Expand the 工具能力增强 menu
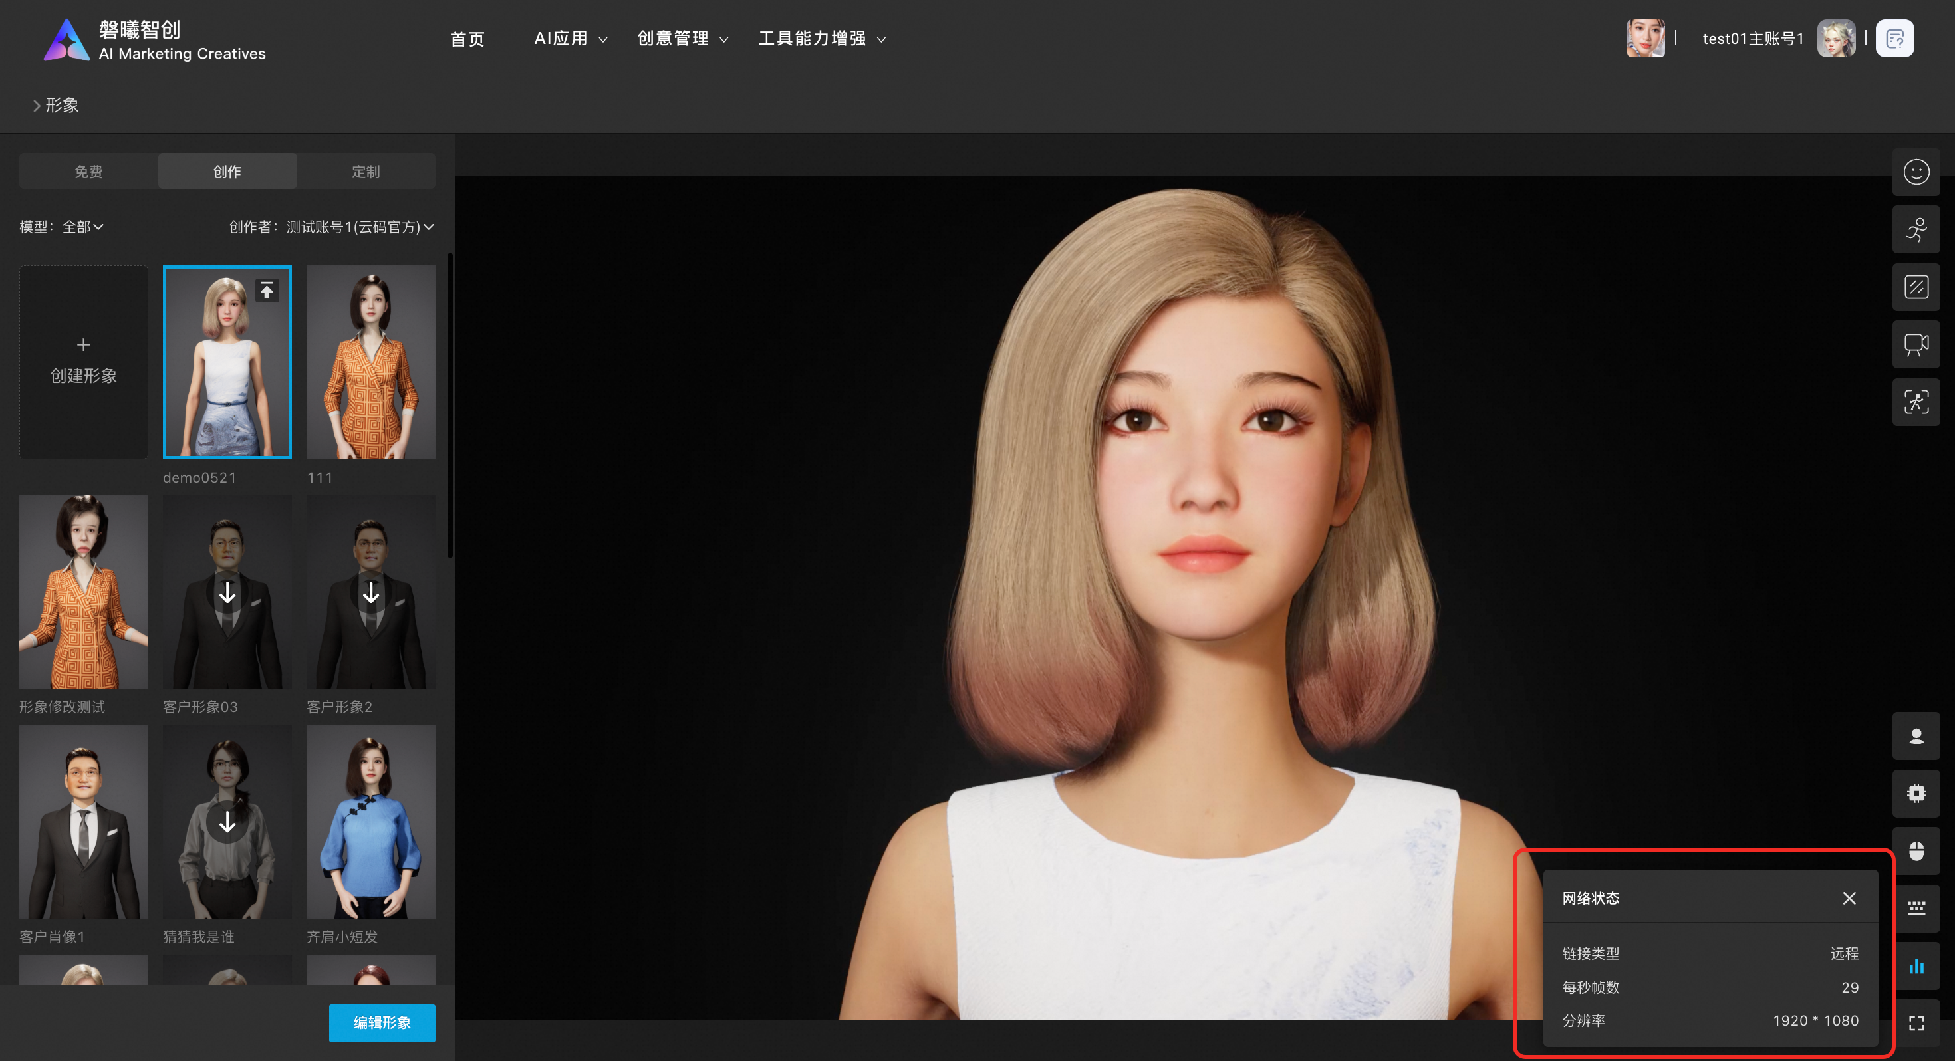This screenshot has height=1061, width=1955. click(822, 39)
